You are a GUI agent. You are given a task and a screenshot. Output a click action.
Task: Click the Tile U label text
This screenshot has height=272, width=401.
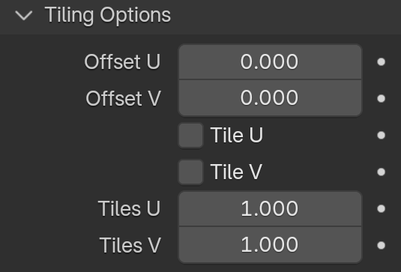237,135
